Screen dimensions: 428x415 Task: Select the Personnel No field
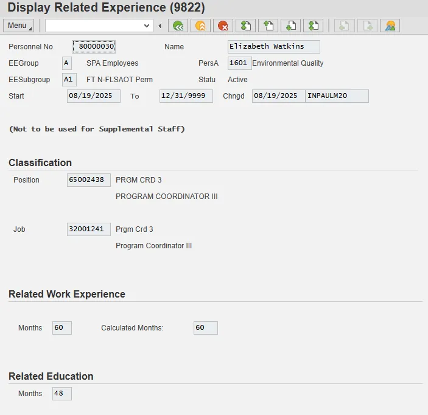click(94, 47)
